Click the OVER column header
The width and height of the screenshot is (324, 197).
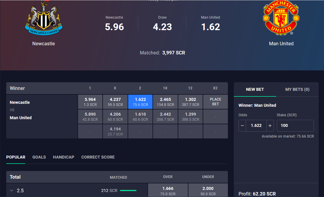168,177
